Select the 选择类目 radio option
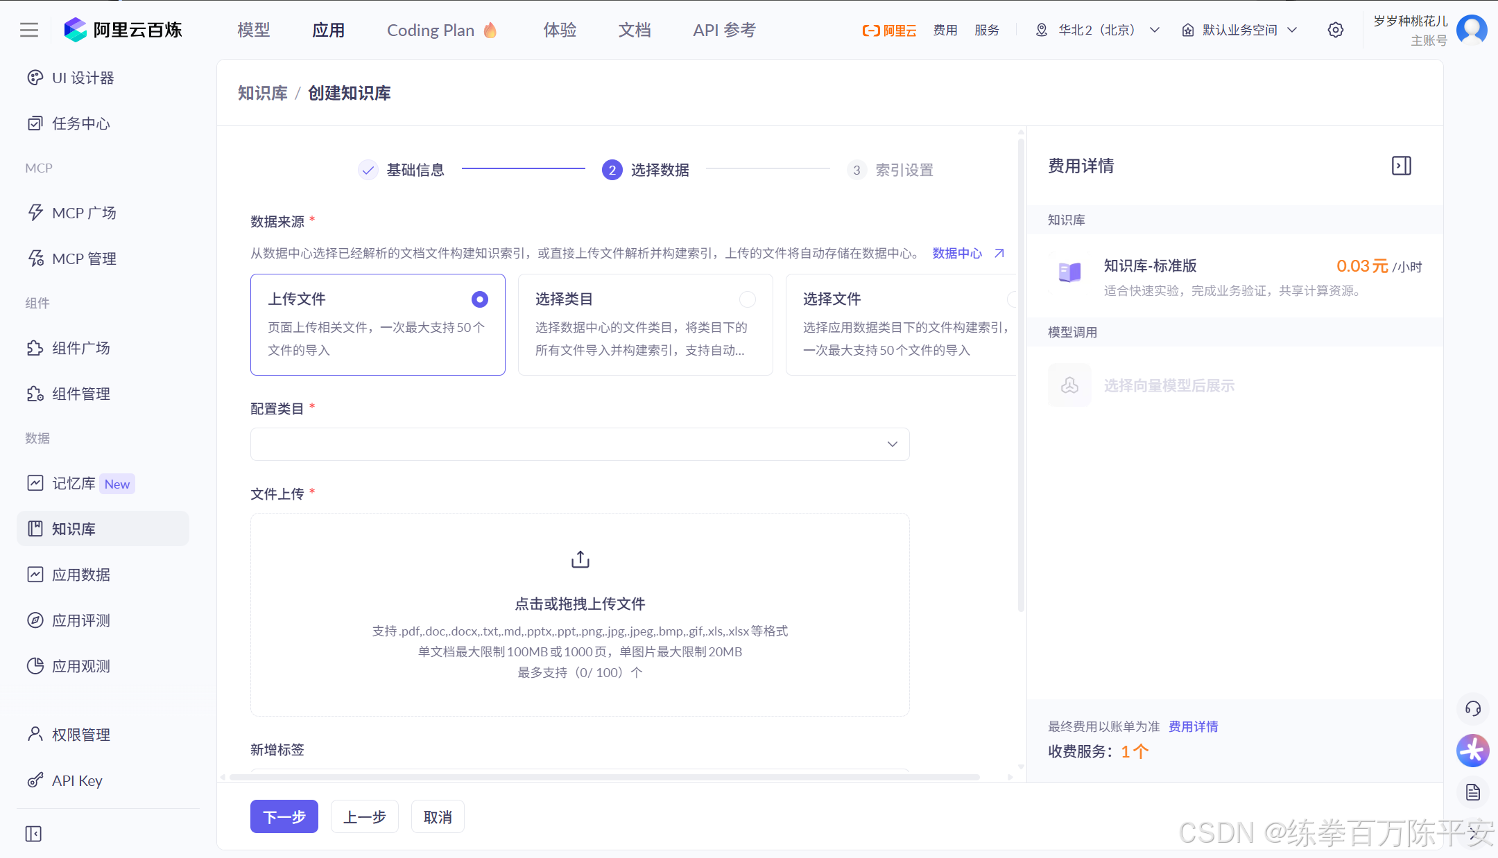1498x858 pixels. tap(747, 299)
